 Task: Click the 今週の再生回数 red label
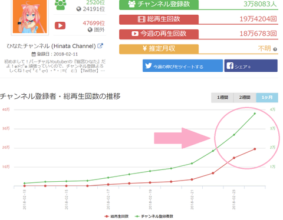pyautogui.click(x=159, y=34)
